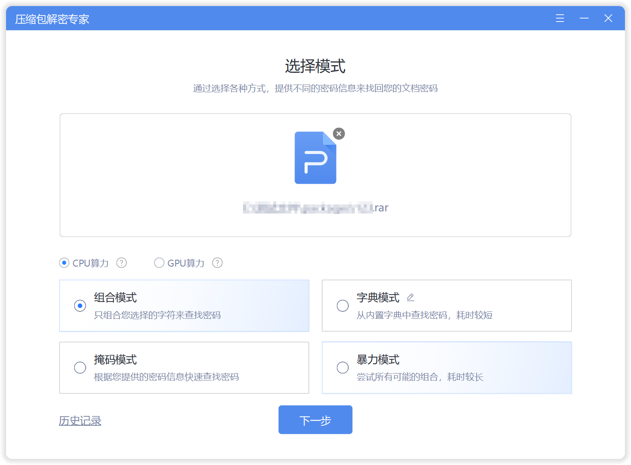Click the 尝试所有可能的组合，耗时较长 description
Screen dimensions: 631x465
click(420, 377)
